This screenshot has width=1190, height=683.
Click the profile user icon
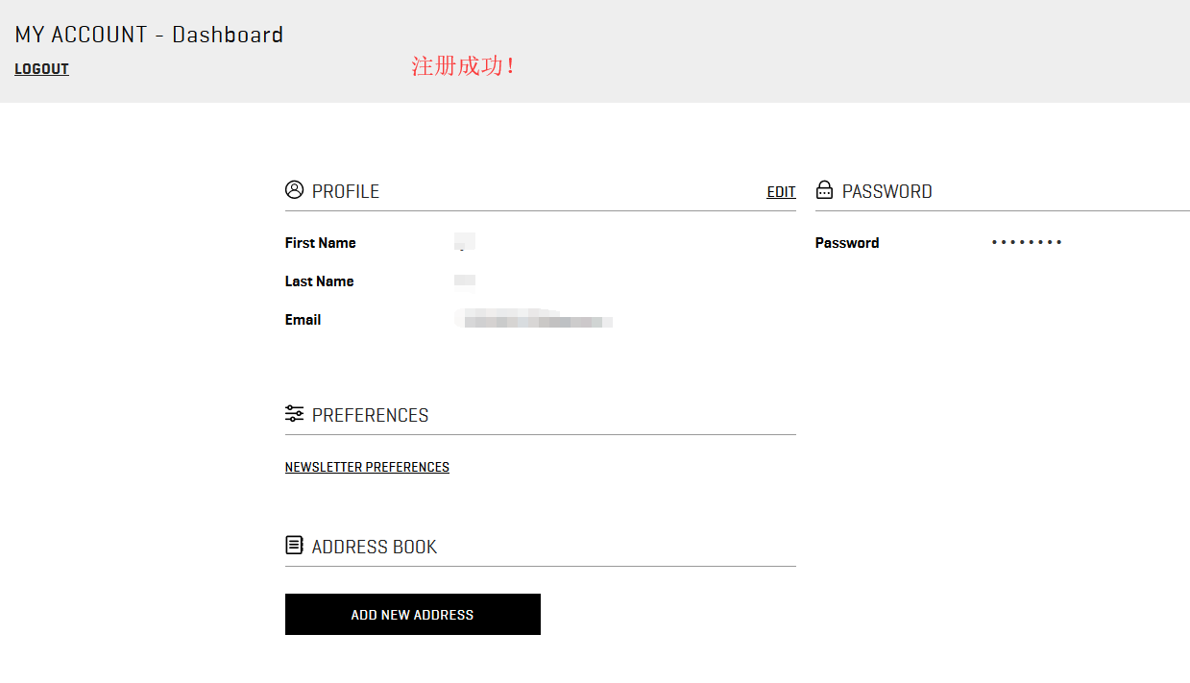294,189
